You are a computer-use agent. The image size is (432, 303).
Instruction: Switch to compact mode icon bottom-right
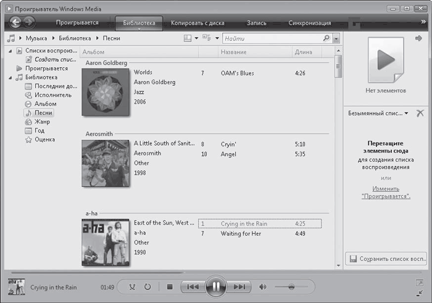click(x=420, y=292)
